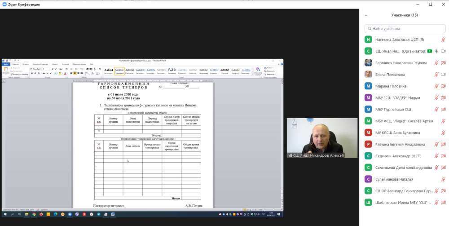Click camera icon of СШ Ямал organizer
449x226 pixels.
(443, 51)
